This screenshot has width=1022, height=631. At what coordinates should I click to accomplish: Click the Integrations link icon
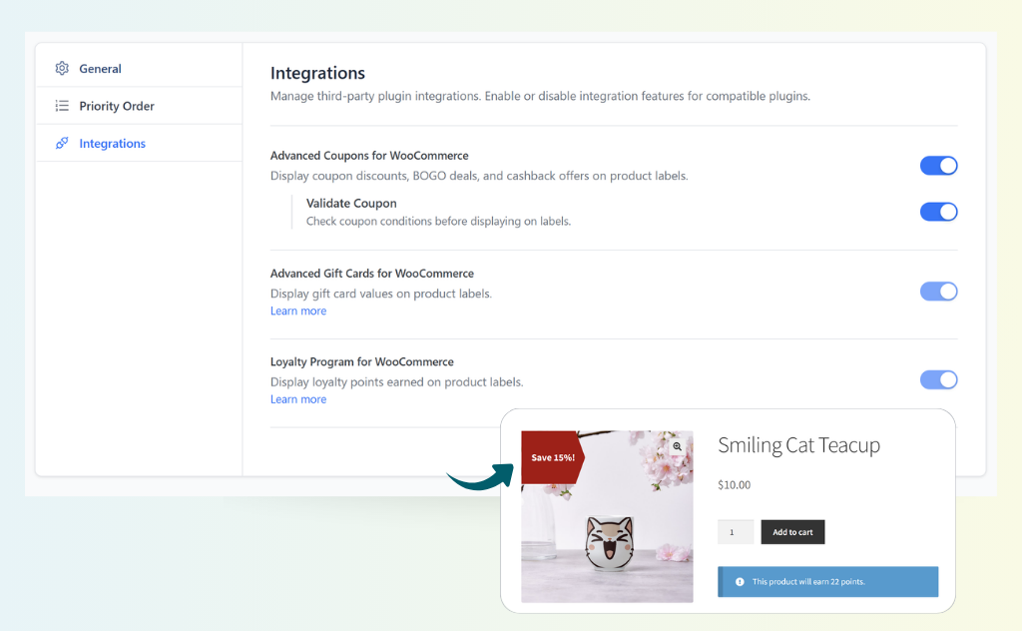point(62,143)
